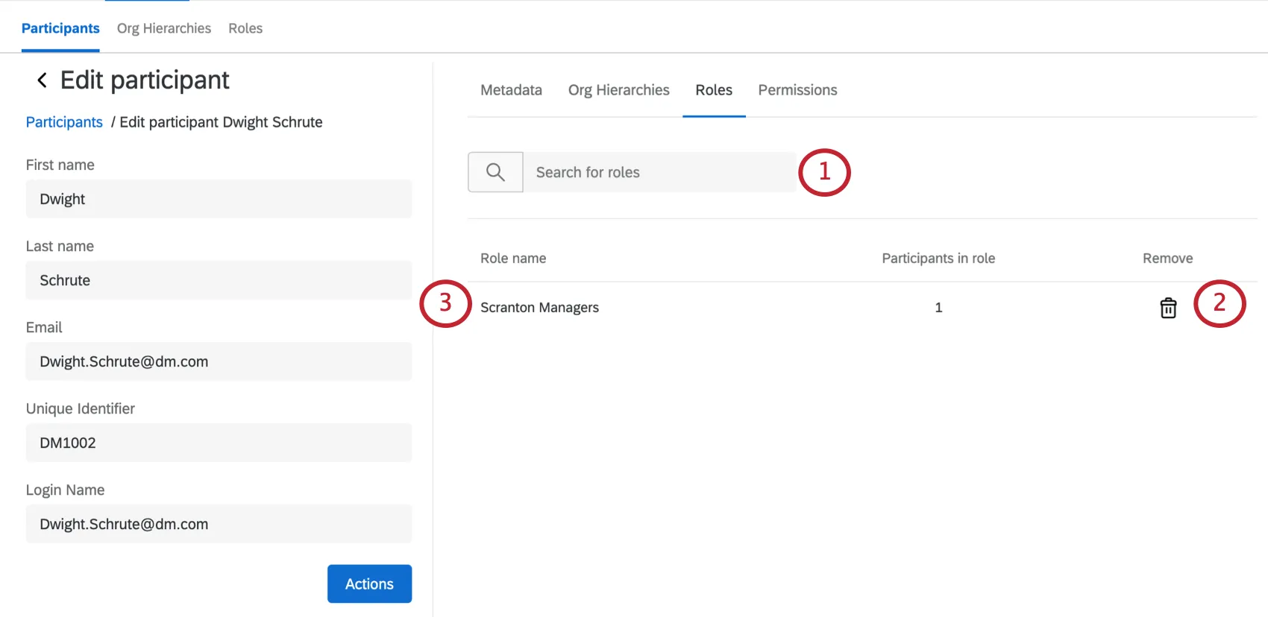The height and width of the screenshot is (617, 1268).
Task: Click the Login Name input field
Action: tap(219, 524)
